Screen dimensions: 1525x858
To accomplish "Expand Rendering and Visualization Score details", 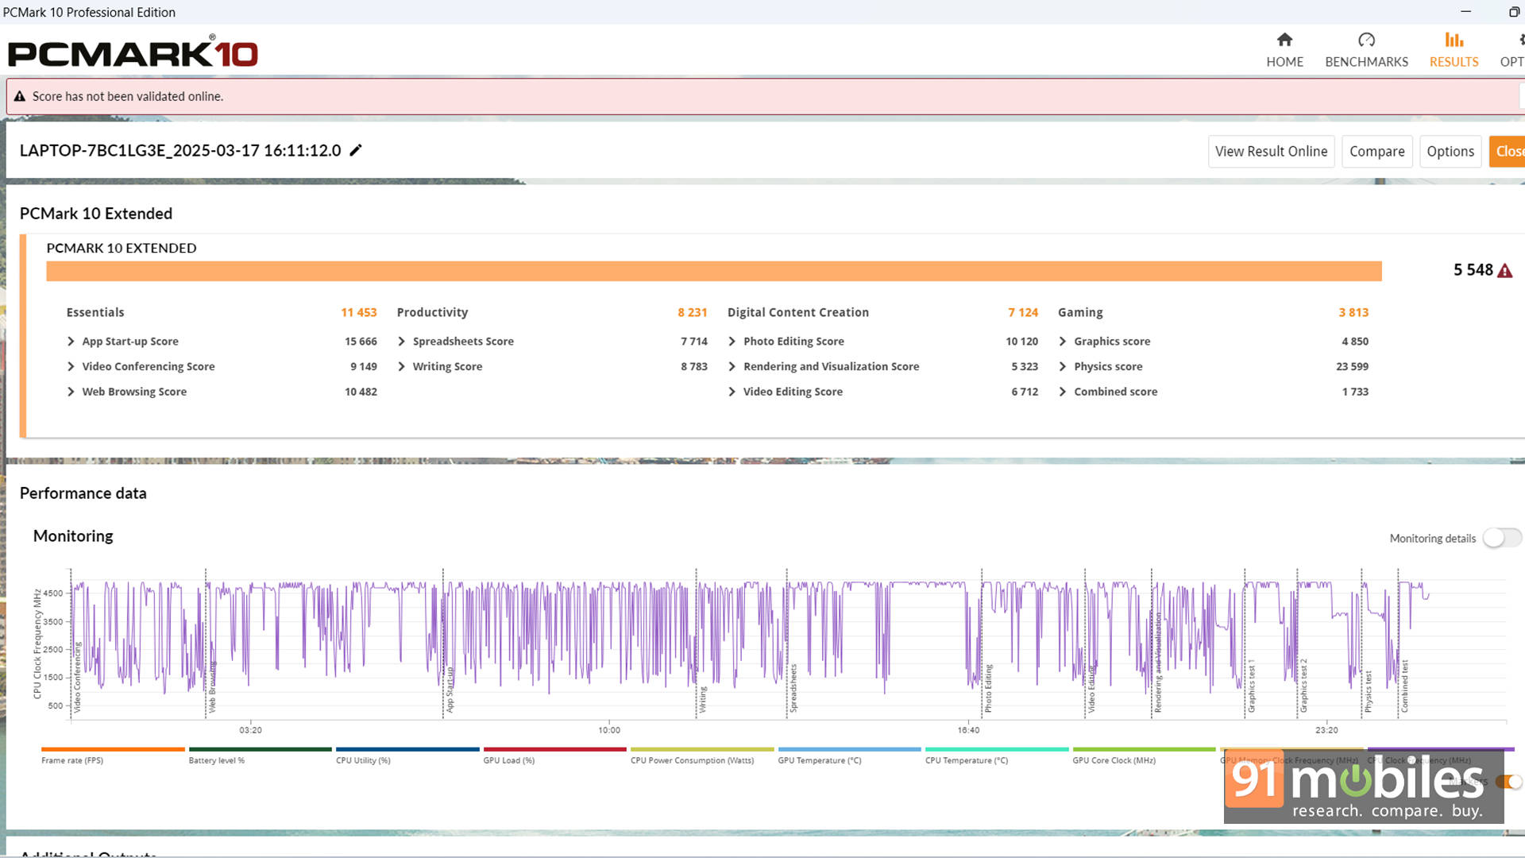I will 732,366.
